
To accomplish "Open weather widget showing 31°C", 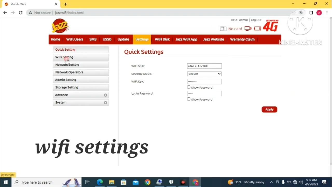I will (x=246, y=182).
